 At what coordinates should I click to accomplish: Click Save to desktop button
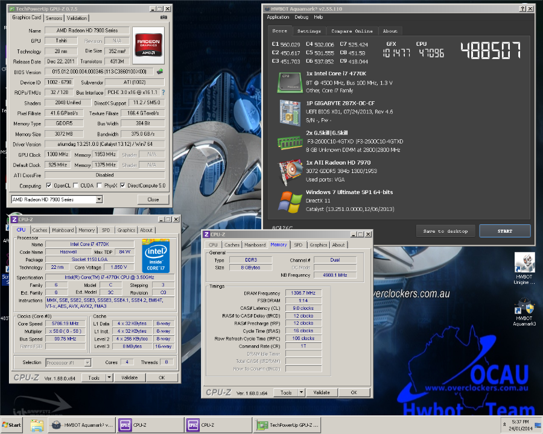click(445, 231)
